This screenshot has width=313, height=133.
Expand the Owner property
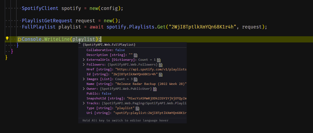[84, 89]
